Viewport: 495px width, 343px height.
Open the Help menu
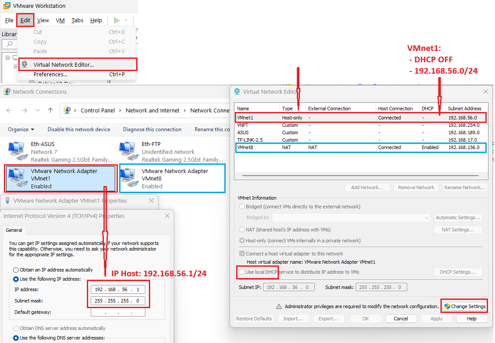click(96, 20)
